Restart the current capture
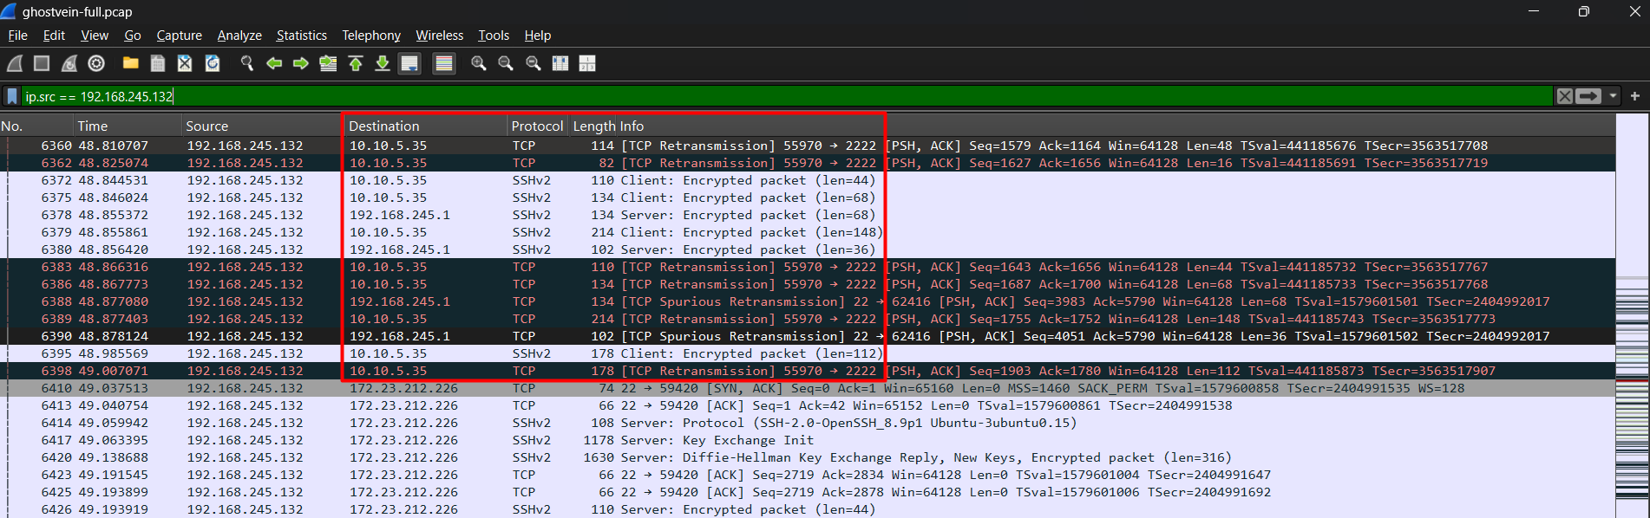1650x518 pixels. [69, 63]
